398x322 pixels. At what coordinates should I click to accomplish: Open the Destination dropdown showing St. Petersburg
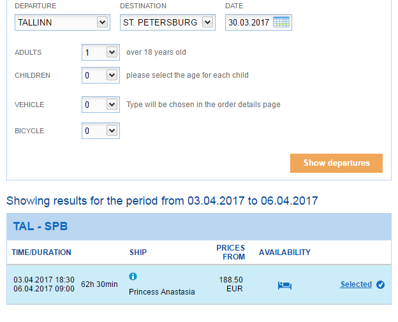(x=167, y=22)
